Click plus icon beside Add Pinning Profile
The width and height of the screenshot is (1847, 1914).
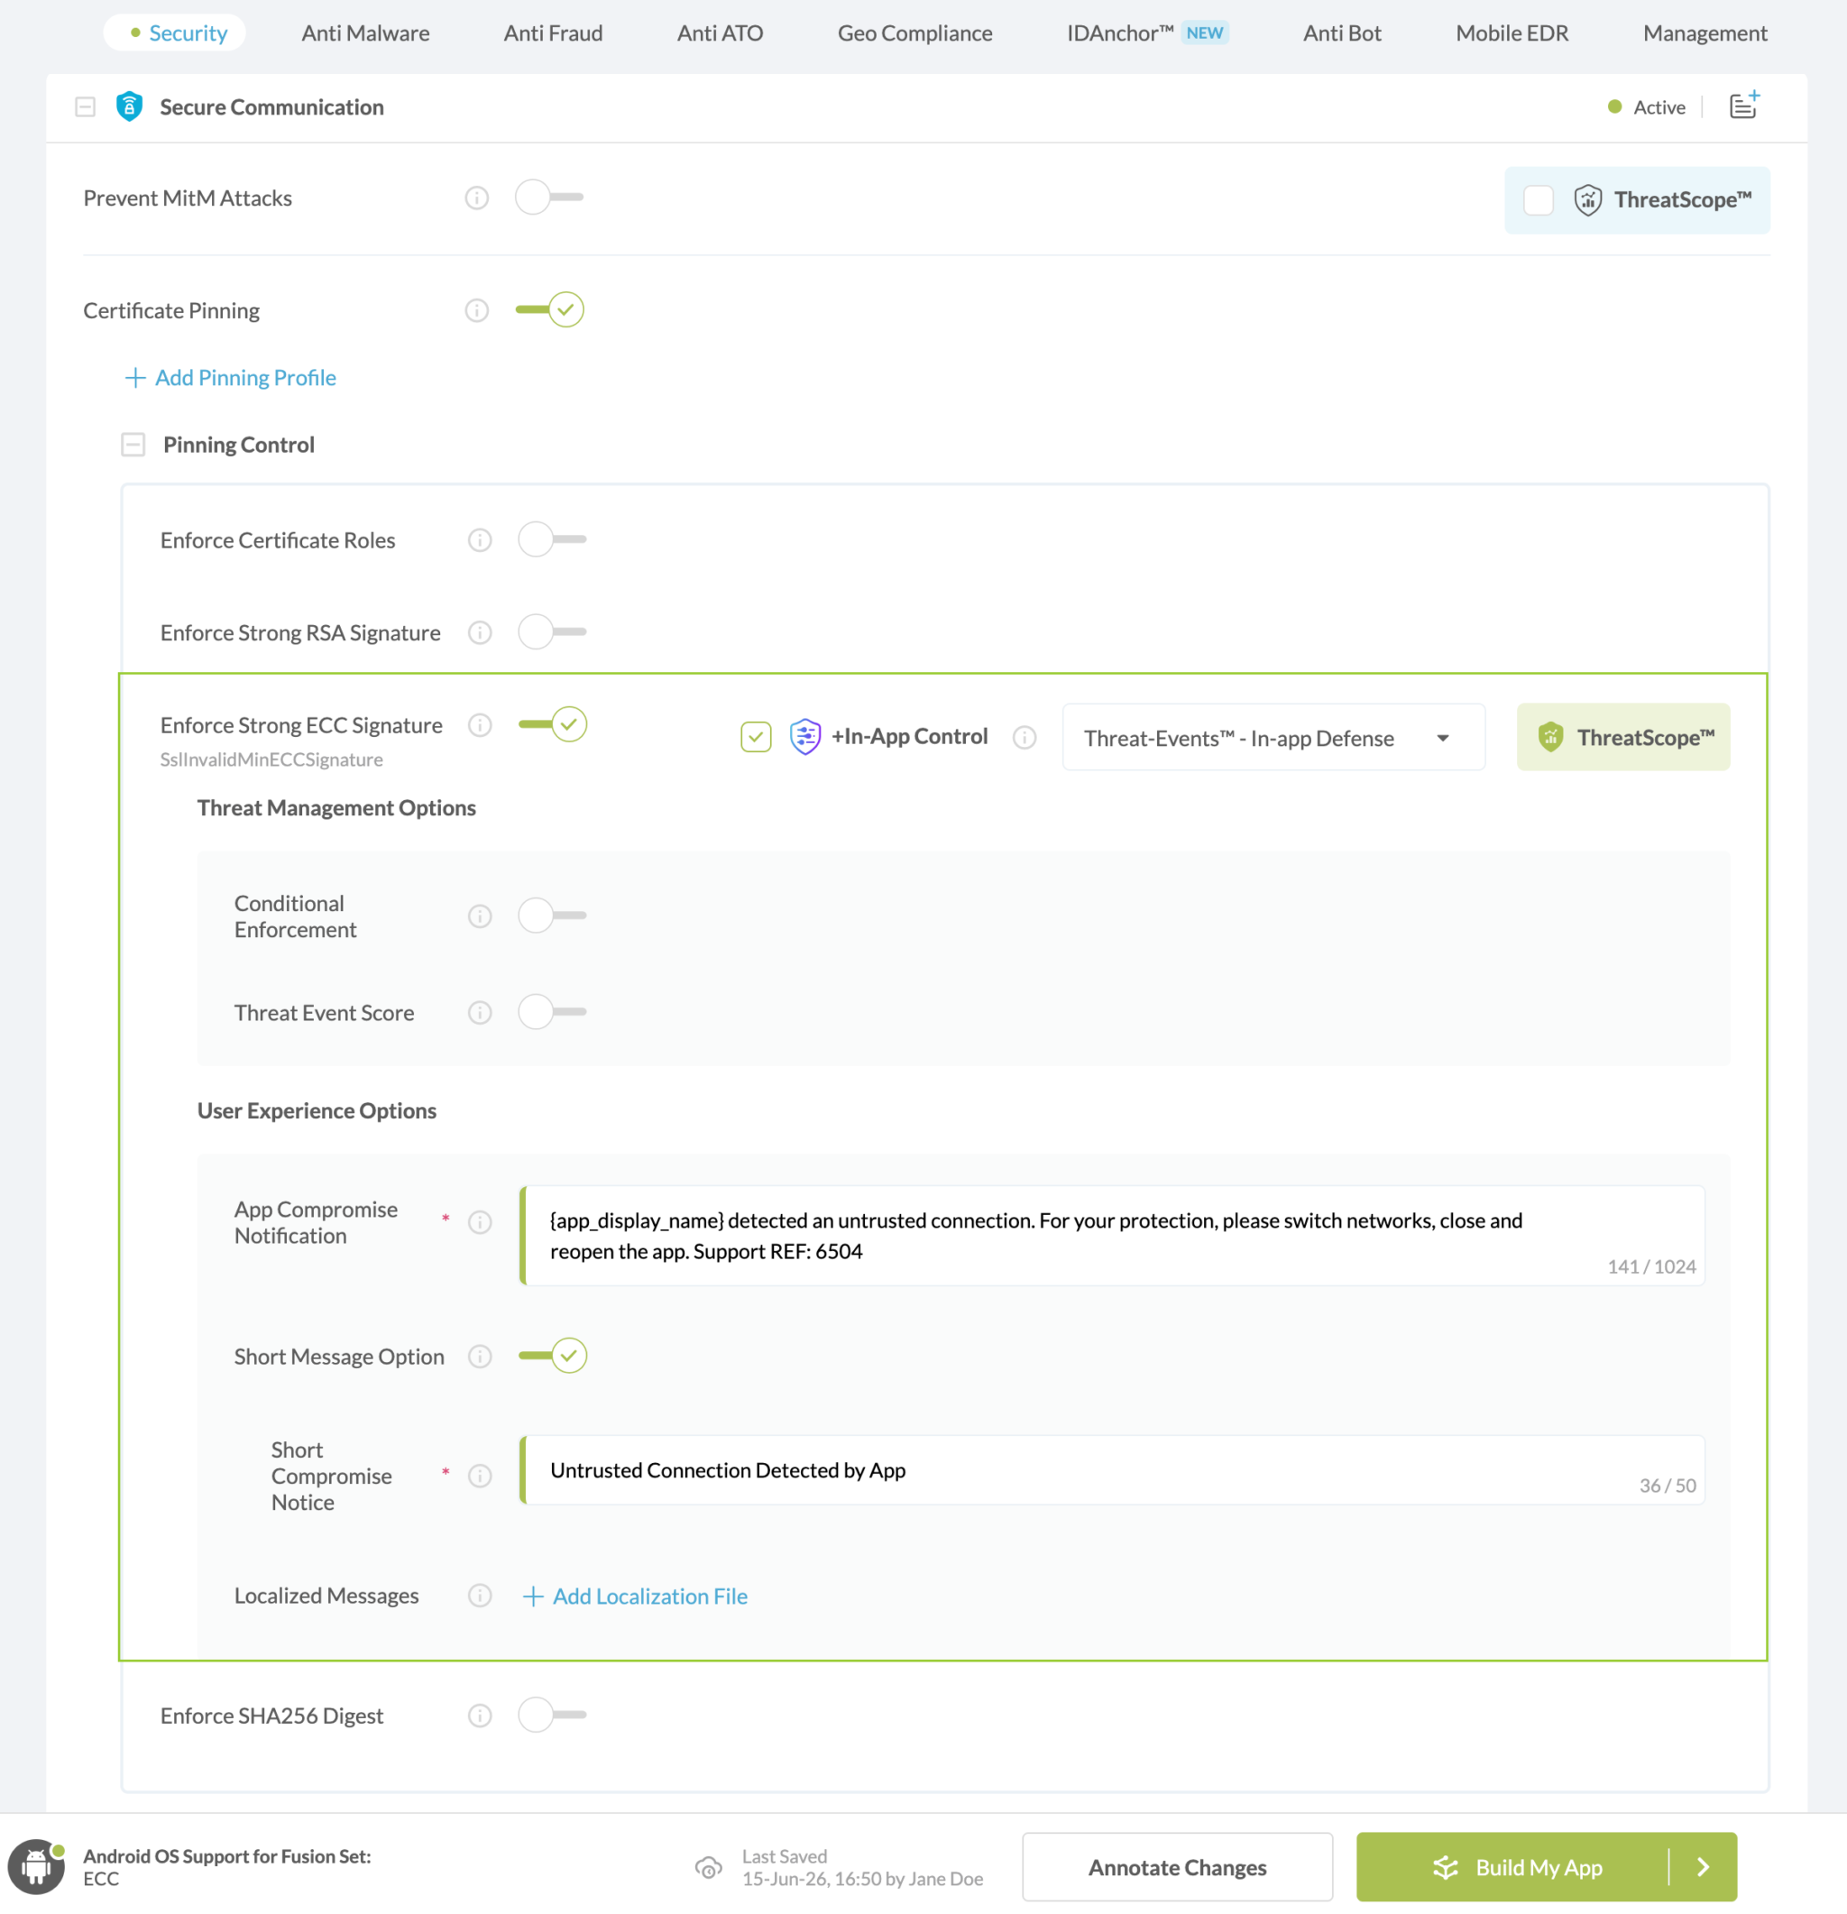(x=134, y=378)
